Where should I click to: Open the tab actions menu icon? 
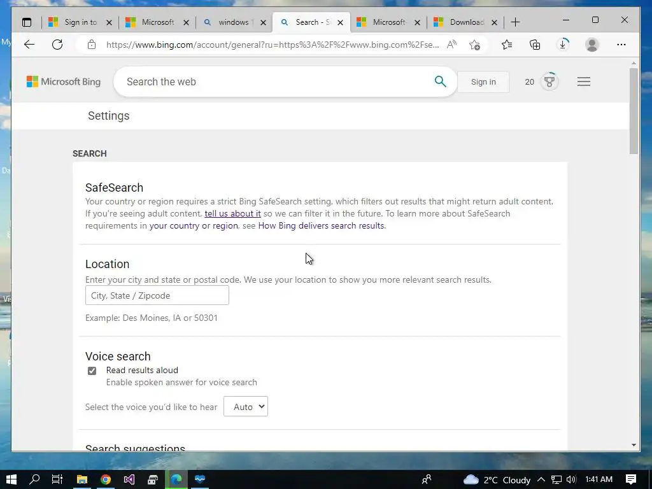pos(27,22)
